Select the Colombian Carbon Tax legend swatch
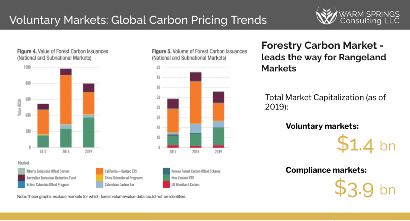The width and height of the screenshot is (410, 221). tap(100, 185)
